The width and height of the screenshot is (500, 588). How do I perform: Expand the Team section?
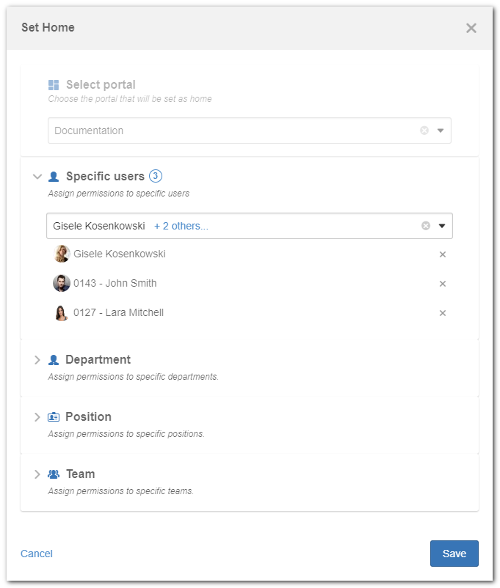pos(37,474)
